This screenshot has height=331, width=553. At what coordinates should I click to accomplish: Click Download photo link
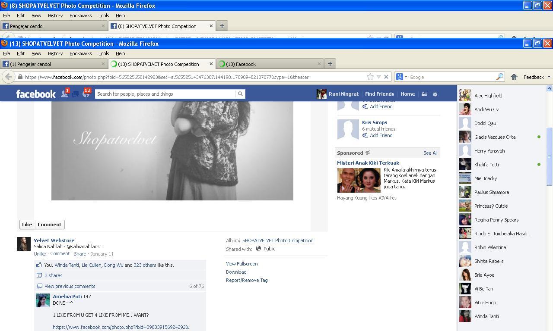(236, 272)
